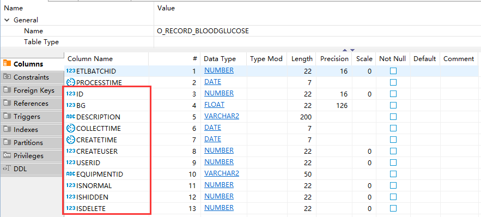This screenshot has height=217, width=481.
Task: Click the Not Null column header
Action: pos(393,59)
